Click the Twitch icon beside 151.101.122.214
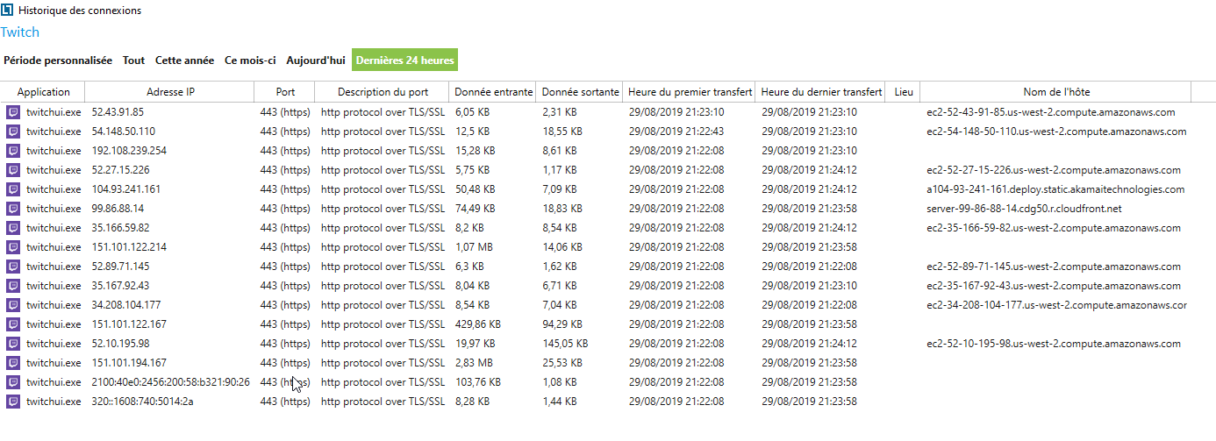Screen dimensions: 1216x441 point(12,247)
